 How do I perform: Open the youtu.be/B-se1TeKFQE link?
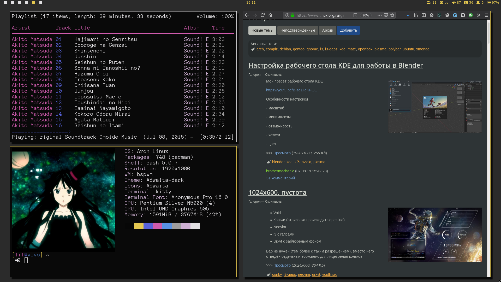tap(291, 90)
